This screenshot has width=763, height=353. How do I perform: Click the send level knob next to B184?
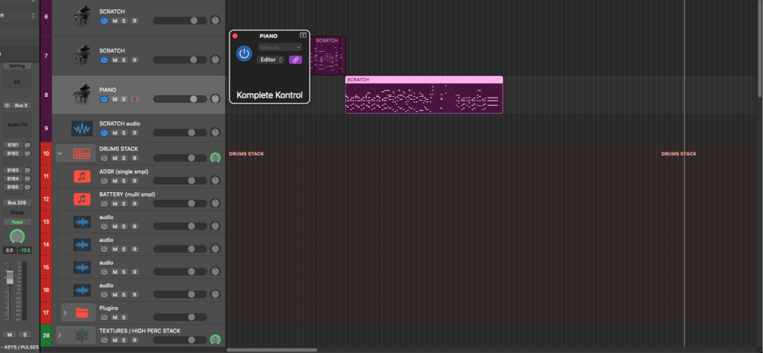click(x=27, y=178)
